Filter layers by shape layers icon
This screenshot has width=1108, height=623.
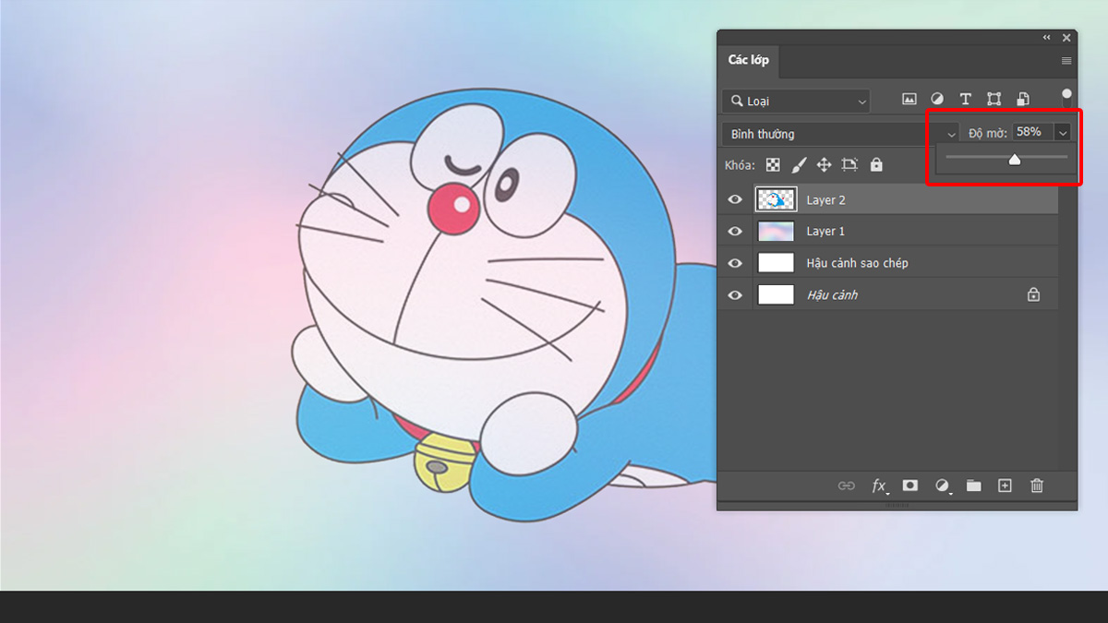point(994,99)
